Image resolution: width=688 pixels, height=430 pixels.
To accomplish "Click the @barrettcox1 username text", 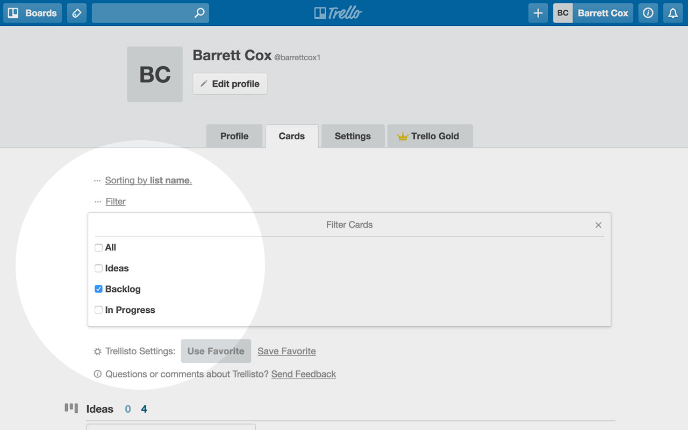I will 297,58.
